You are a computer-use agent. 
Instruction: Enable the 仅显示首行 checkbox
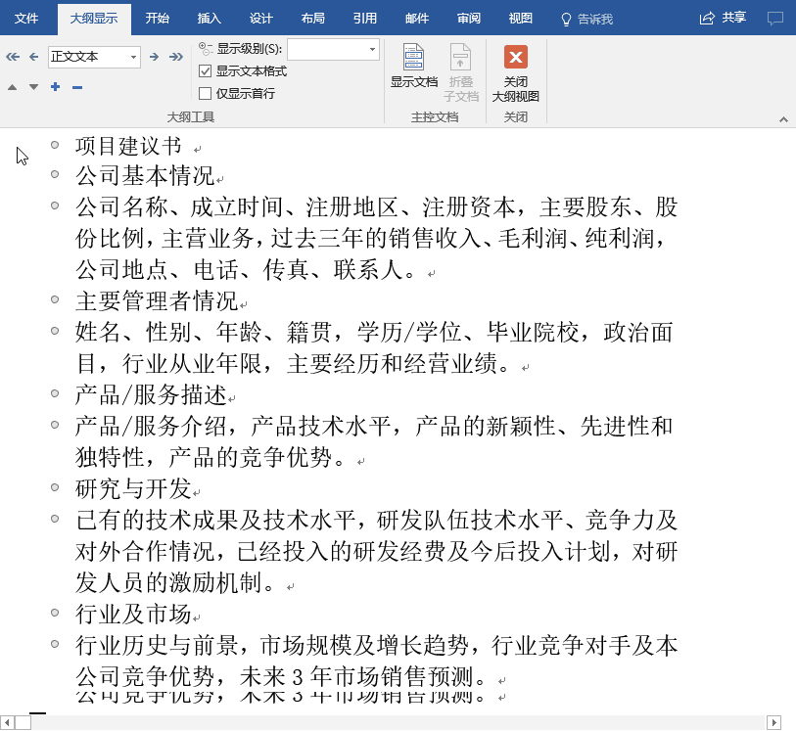tap(205, 94)
